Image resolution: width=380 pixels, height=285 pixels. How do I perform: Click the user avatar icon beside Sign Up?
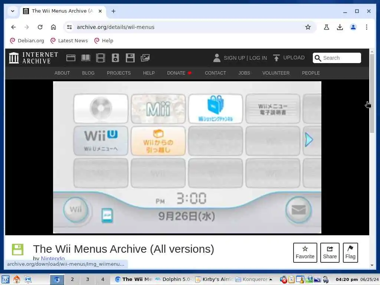[x=217, y=58]
